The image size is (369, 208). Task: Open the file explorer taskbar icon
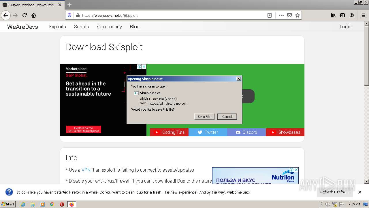point(33,204)
